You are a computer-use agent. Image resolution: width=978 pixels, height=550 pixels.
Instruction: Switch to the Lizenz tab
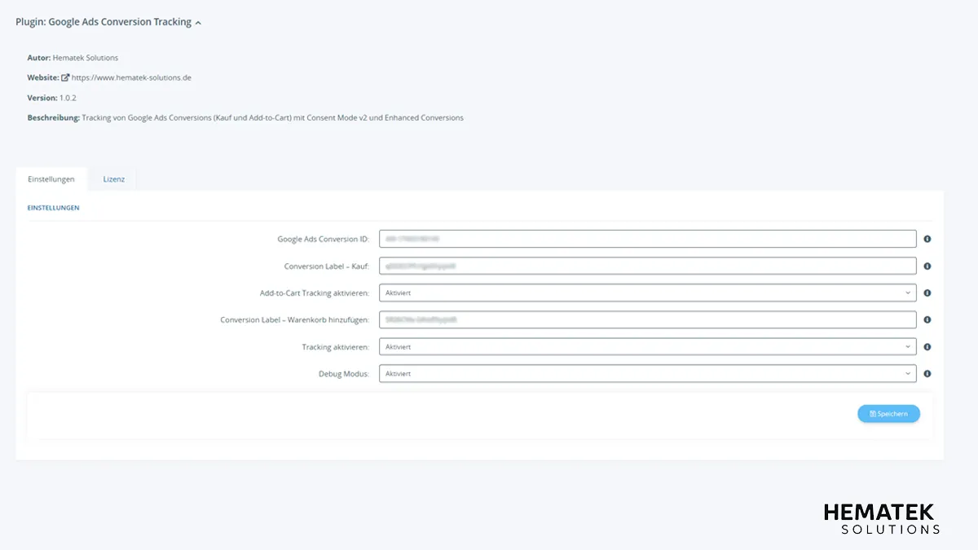pos(114,178)
